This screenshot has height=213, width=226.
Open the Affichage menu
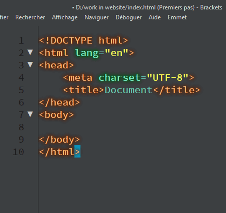[x=64, y=17]
